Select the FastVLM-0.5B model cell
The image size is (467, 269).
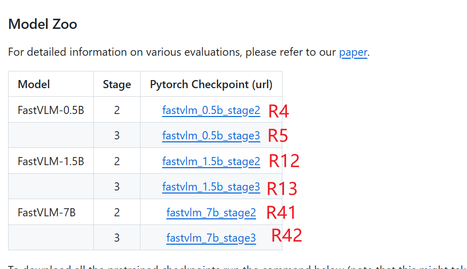tap(51, 110)
